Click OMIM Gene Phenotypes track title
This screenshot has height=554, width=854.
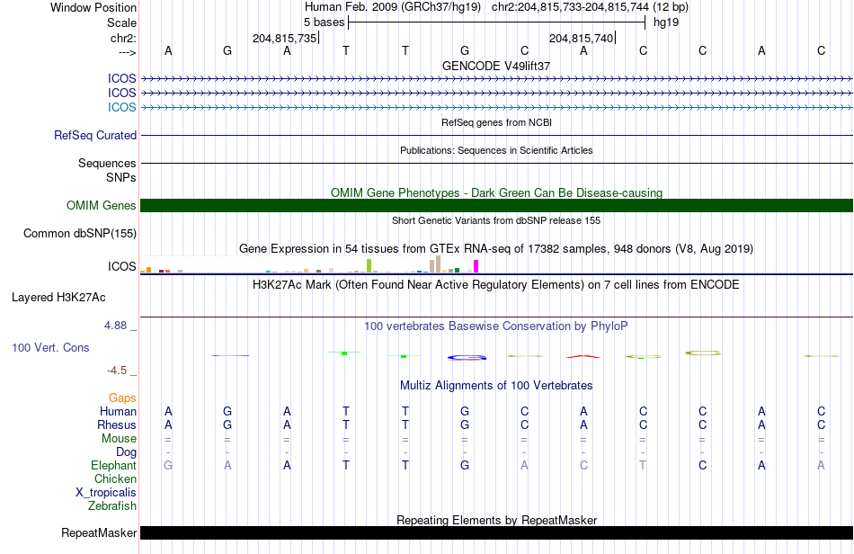click(496, 192)
